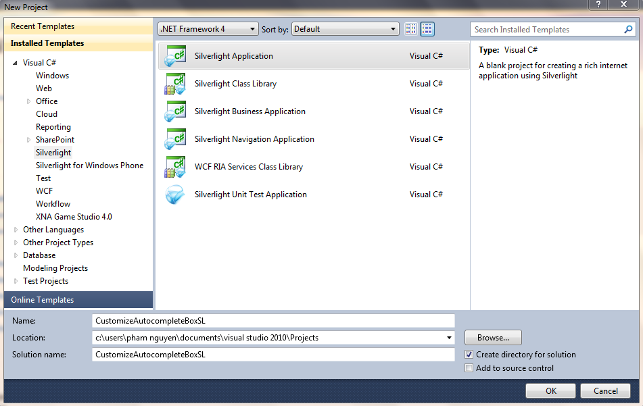Click the Silverlight Application template icon
This screenshot has width=643, height=406.
tap(175, 56)
